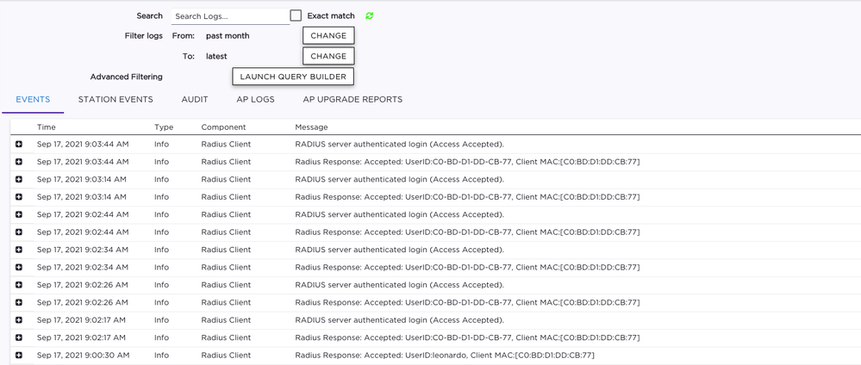This screenshot has width=861, height=365.
Task: Expand the second 9:03:44 AM Radius Response row
Action: 19,162
